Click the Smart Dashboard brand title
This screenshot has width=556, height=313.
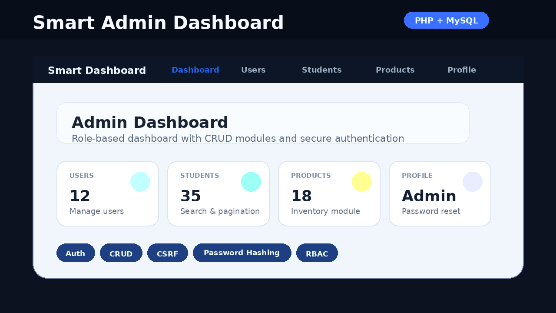click(x=97, y=70)
